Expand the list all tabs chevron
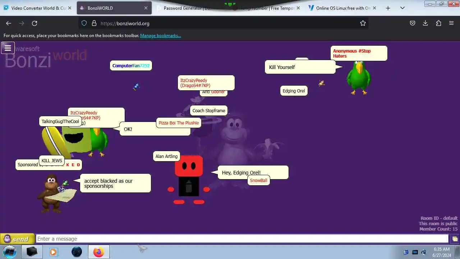Screen dimensions: 460x259 coord(402,8)
